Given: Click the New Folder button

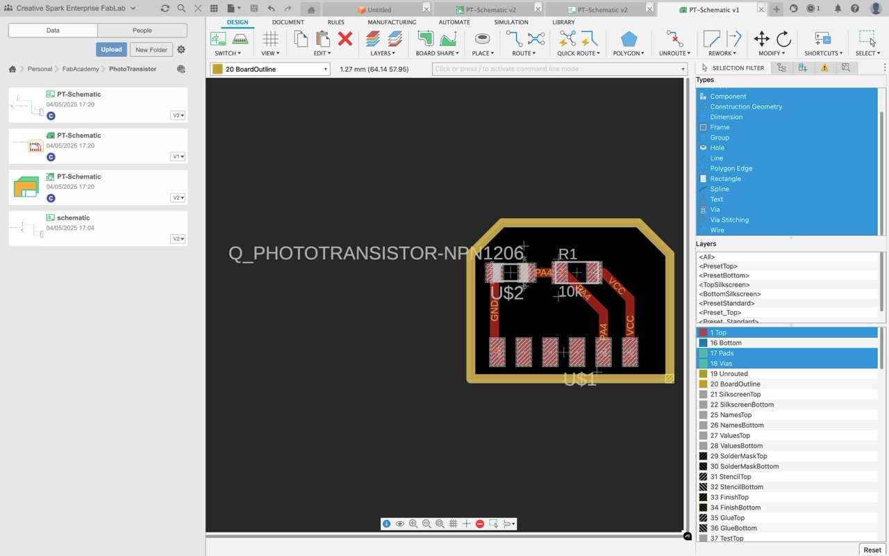Looking at the screenshot, I should click(x=151, y=49).
